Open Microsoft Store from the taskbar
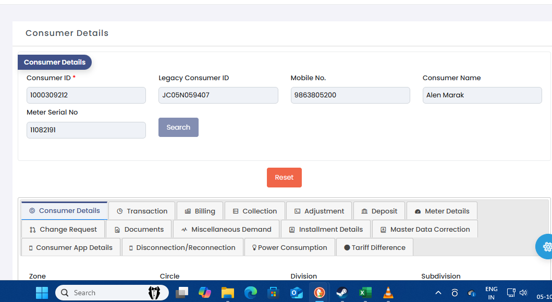 pos(273,293)
